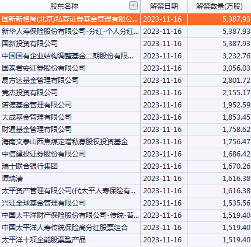This screenshot has height=247, width=251.
Task: Select the 国泰君安证券股份有限公司 row
Action: click(125, 68)
